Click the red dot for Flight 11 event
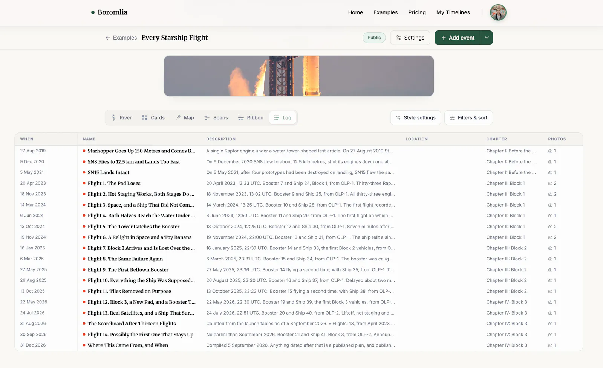Image resolution: width=603 pixels, height=368 pixels. (84, 291)
